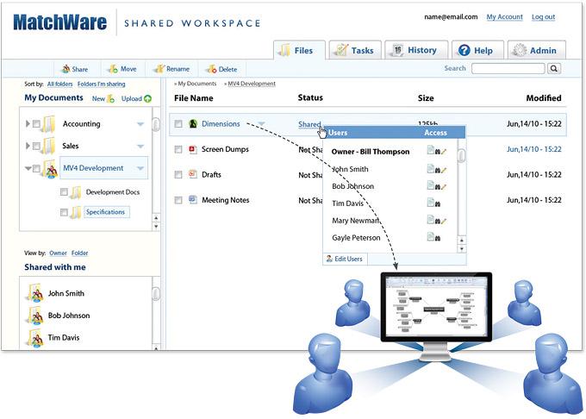The image size is (586, 419).
Task: Check the MV4 Development folder checkbox
Action: (36, 169)
